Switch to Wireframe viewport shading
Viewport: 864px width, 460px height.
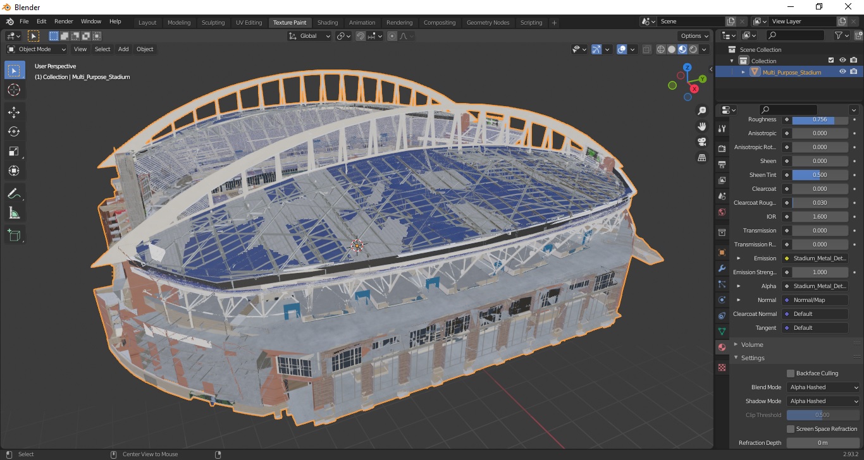[661, 49]
